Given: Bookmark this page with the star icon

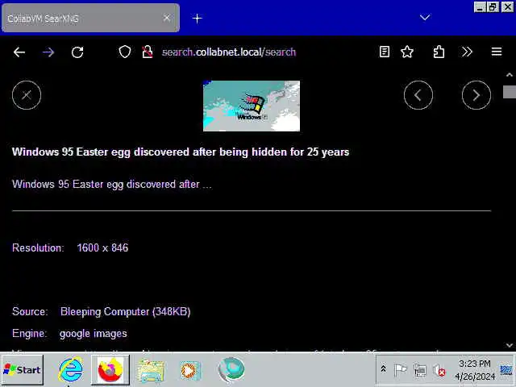Looking at the screenshot, I should coord(407,52).
